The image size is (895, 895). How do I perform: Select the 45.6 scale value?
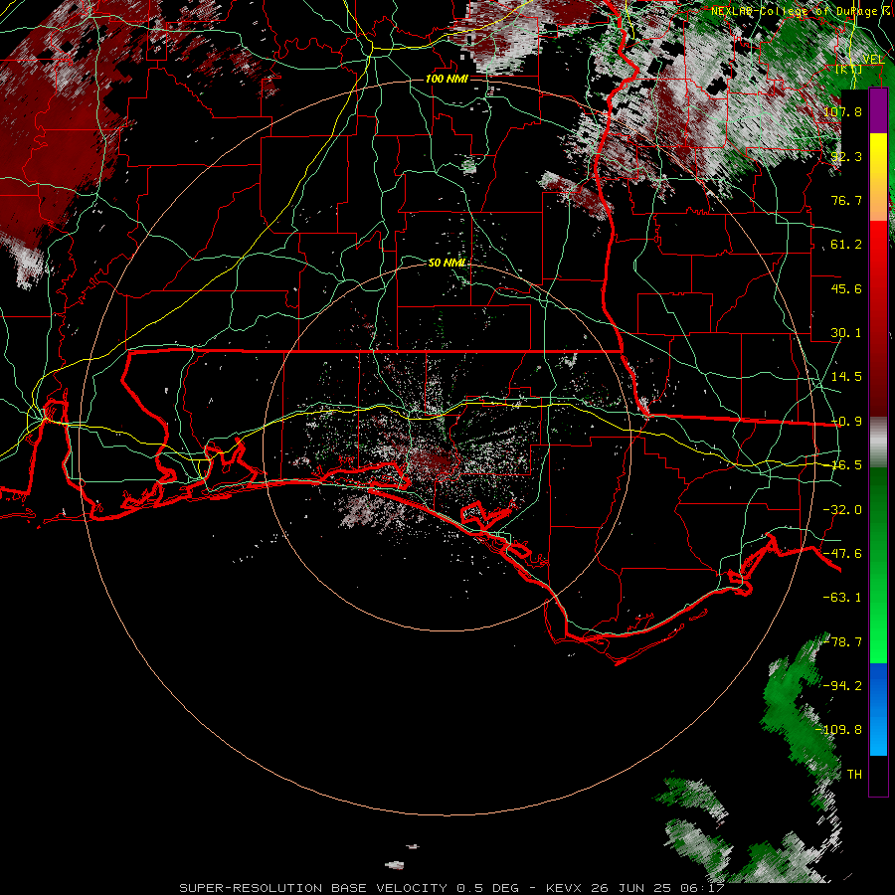[846, 288]
